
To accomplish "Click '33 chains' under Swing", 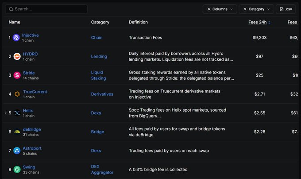I will [31, 172].
